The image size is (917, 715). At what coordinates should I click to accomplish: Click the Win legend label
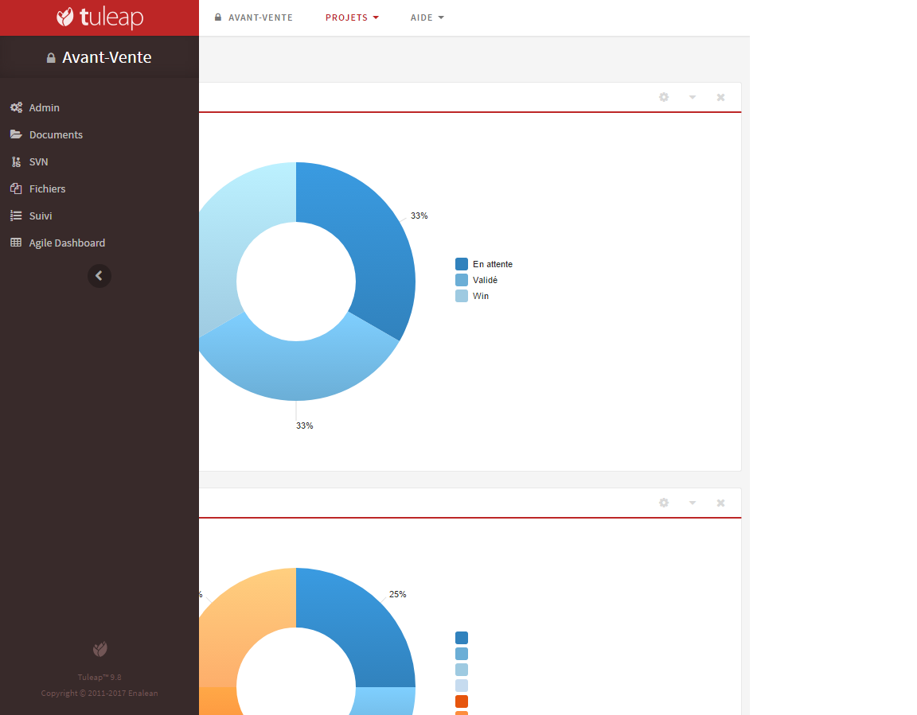480,296
